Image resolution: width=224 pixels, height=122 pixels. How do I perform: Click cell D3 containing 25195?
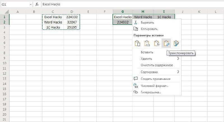click(72, 27)
